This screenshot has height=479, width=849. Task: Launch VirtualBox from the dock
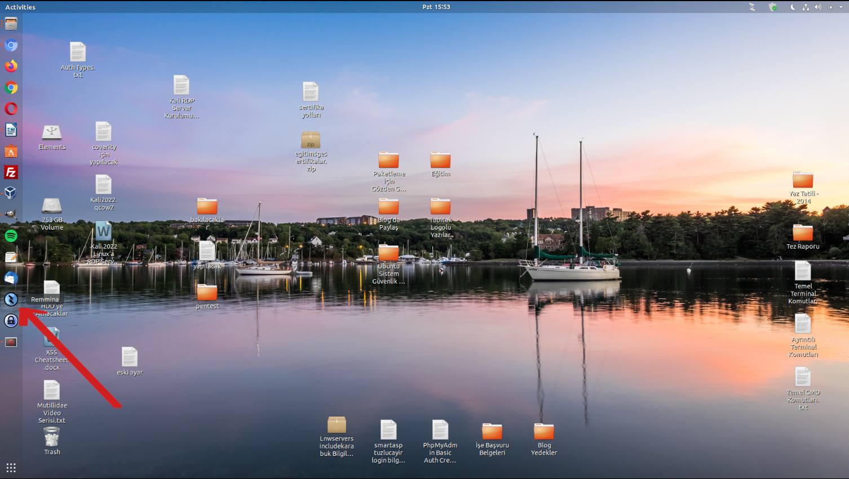11,193
